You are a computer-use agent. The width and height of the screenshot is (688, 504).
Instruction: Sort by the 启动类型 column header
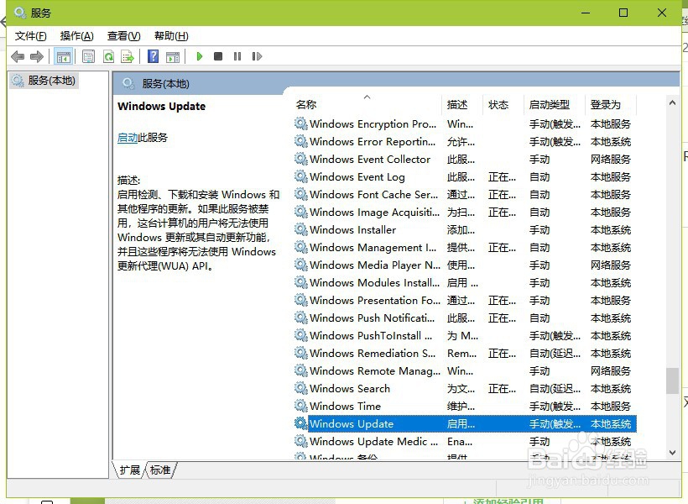(554, 104)
